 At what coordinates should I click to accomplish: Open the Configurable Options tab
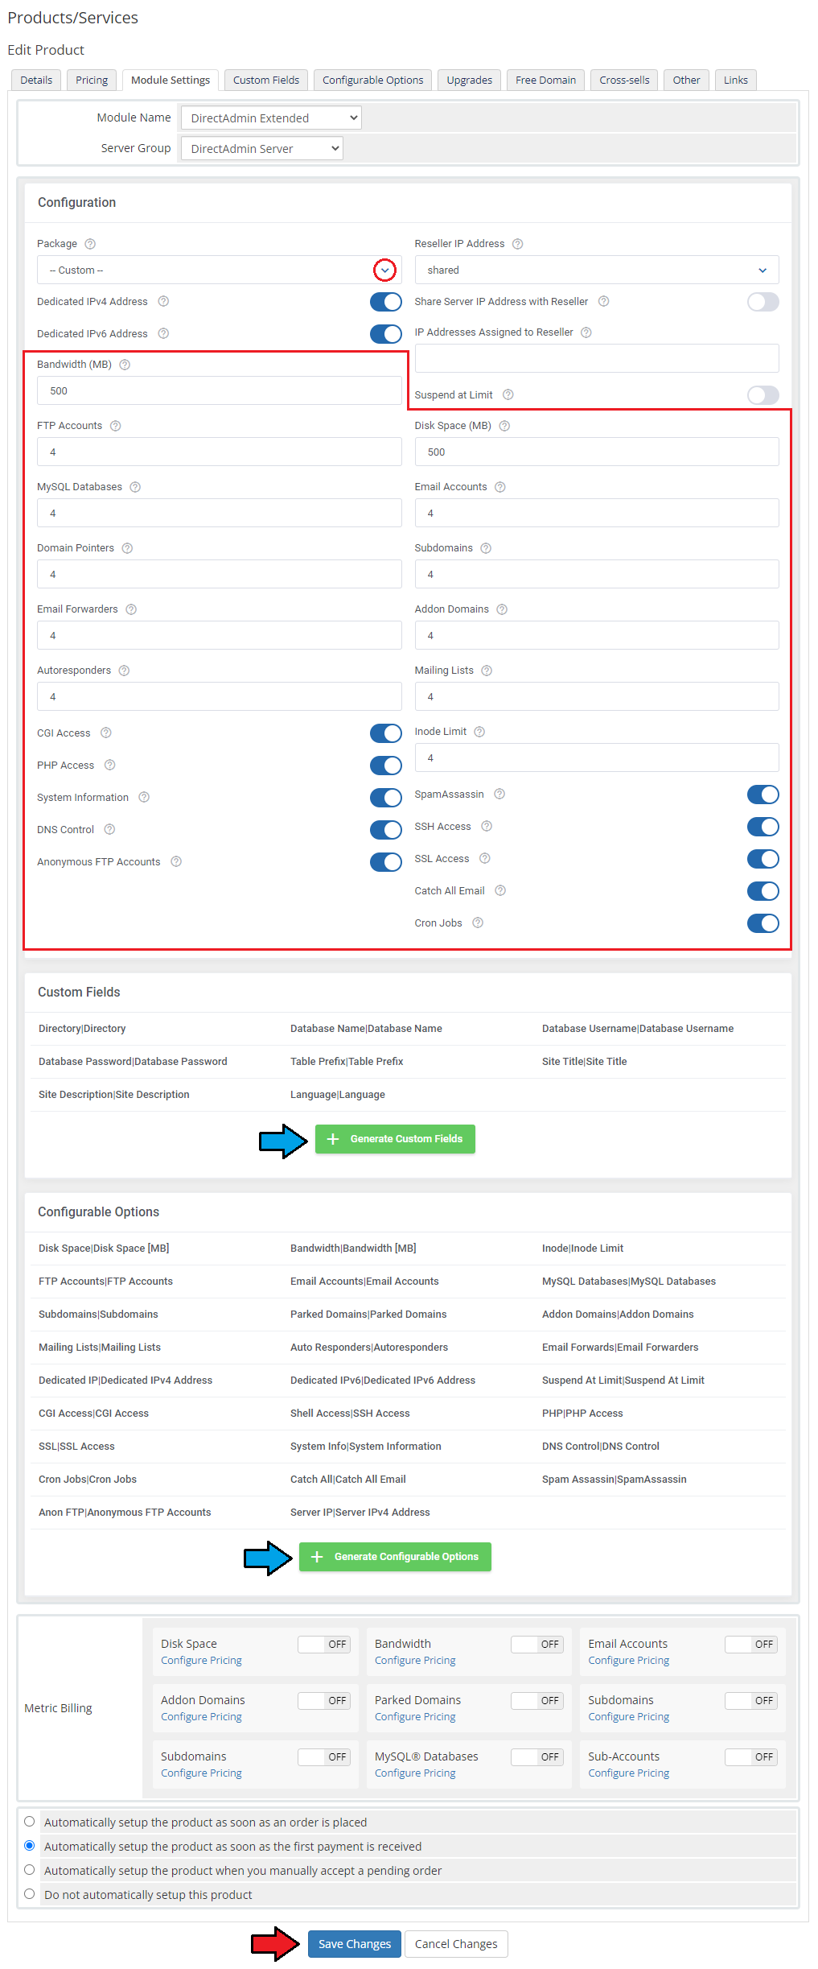pyautogui.click(x=373, y=80)
